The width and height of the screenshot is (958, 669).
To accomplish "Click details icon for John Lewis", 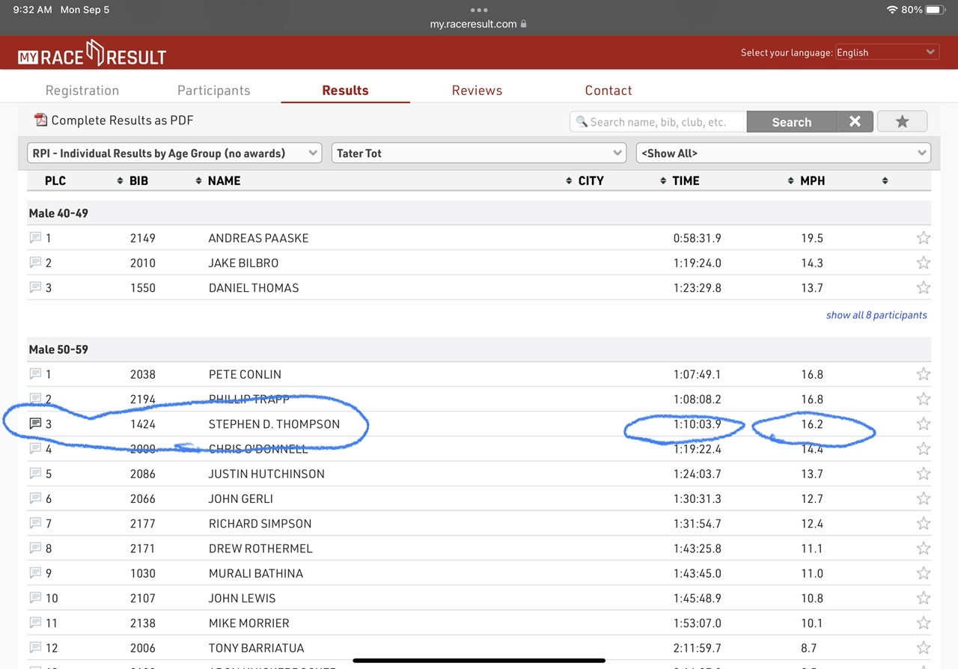I will tap(35, 598).
